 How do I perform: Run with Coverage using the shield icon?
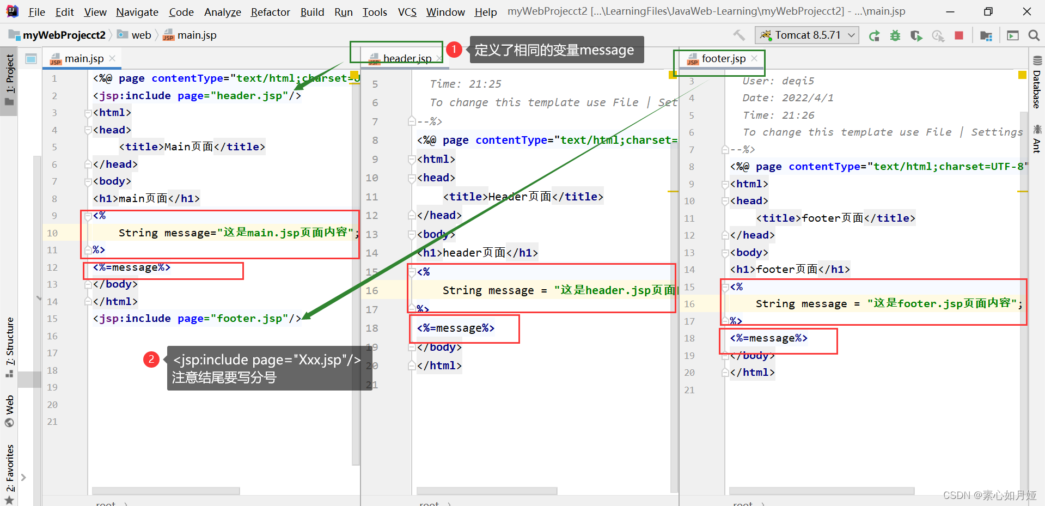point(916,36)
